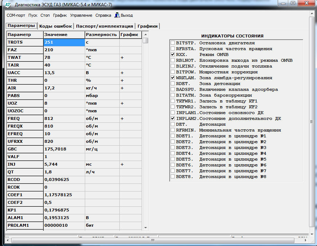Click the parameter table's scroll down arrow
Screen dimensions: 317x246
pos(146,227)
